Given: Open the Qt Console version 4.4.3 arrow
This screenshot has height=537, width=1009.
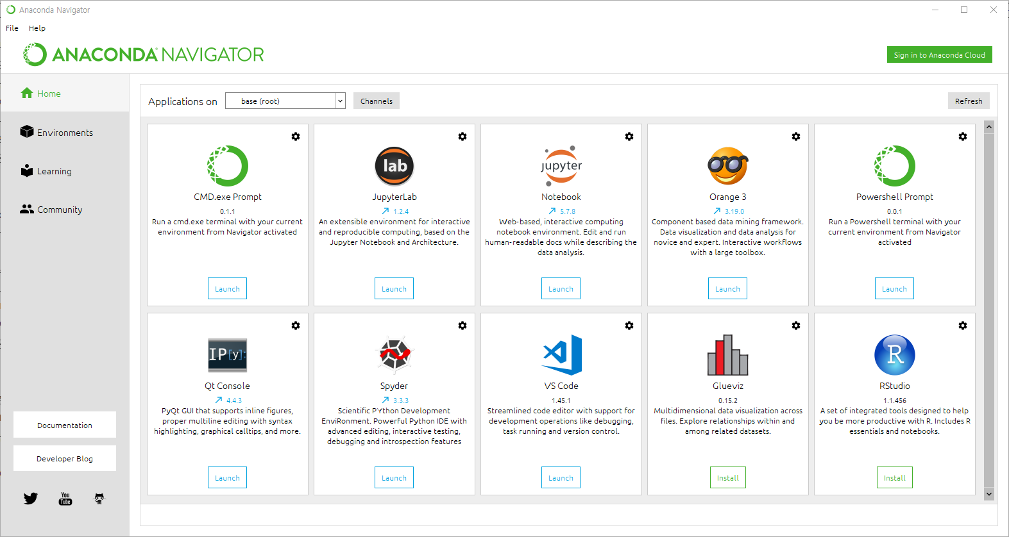Looking at the screenshot, I should (219, 400).
